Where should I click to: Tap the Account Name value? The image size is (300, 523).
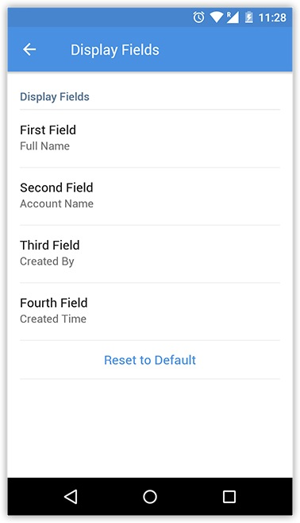click(x=56, y=203)
